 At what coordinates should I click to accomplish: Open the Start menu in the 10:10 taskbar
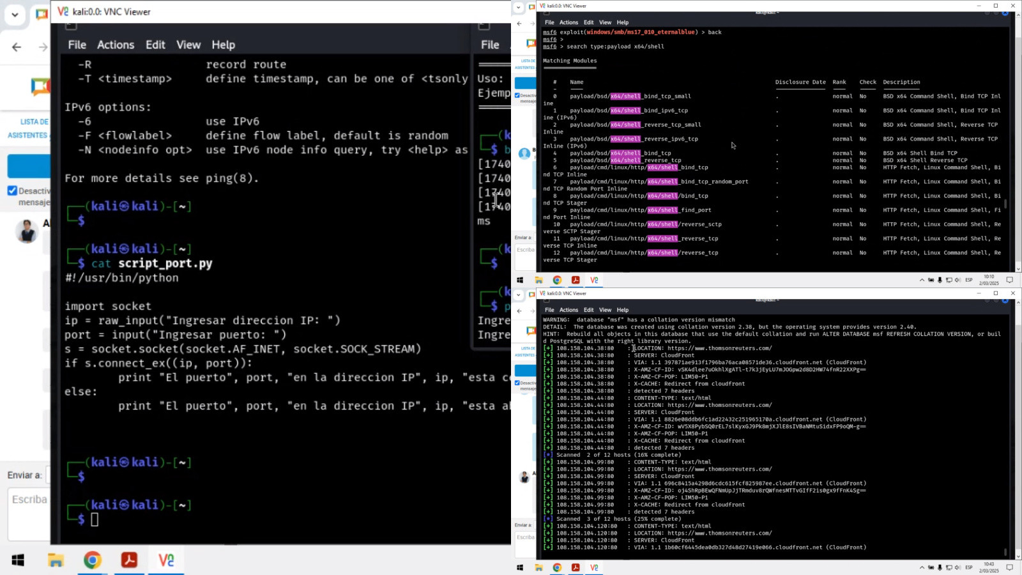point(520,280)
